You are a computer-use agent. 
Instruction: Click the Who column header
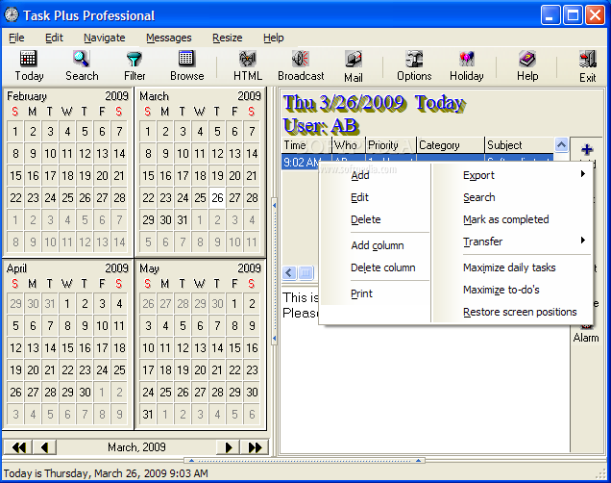(349, 145)
